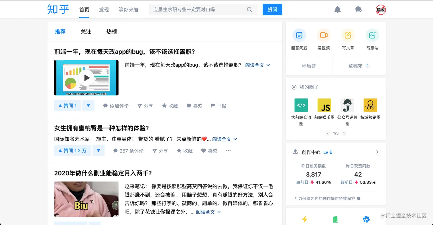Open the 大前端交流圈 circle icon
This screenshot has width=433, height=225.
(301, 105)
